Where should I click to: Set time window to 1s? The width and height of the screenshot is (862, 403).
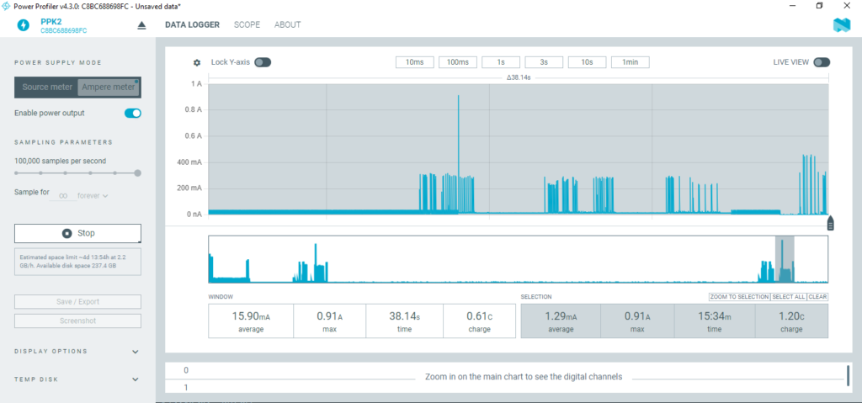pos(501,62)
